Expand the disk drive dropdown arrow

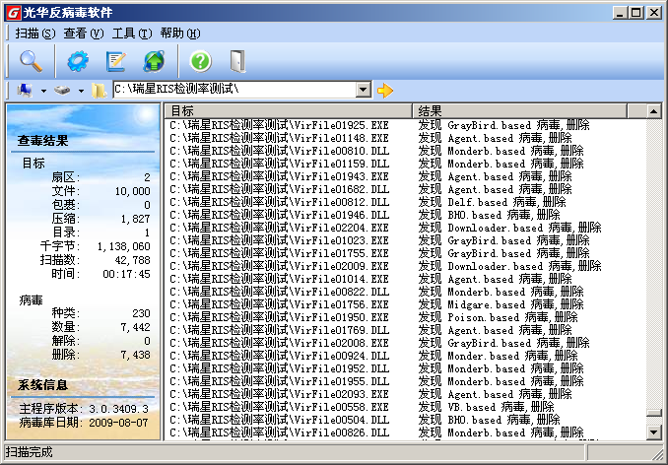81,91
